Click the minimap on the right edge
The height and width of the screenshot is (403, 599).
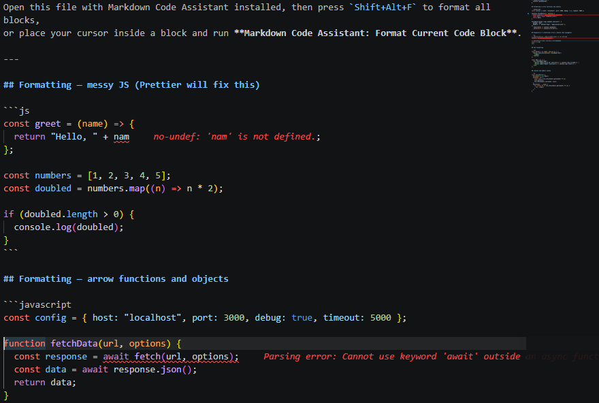(x=563, y=46)
